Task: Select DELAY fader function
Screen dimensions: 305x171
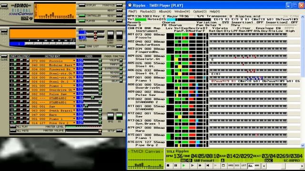Action: (121, 81)
